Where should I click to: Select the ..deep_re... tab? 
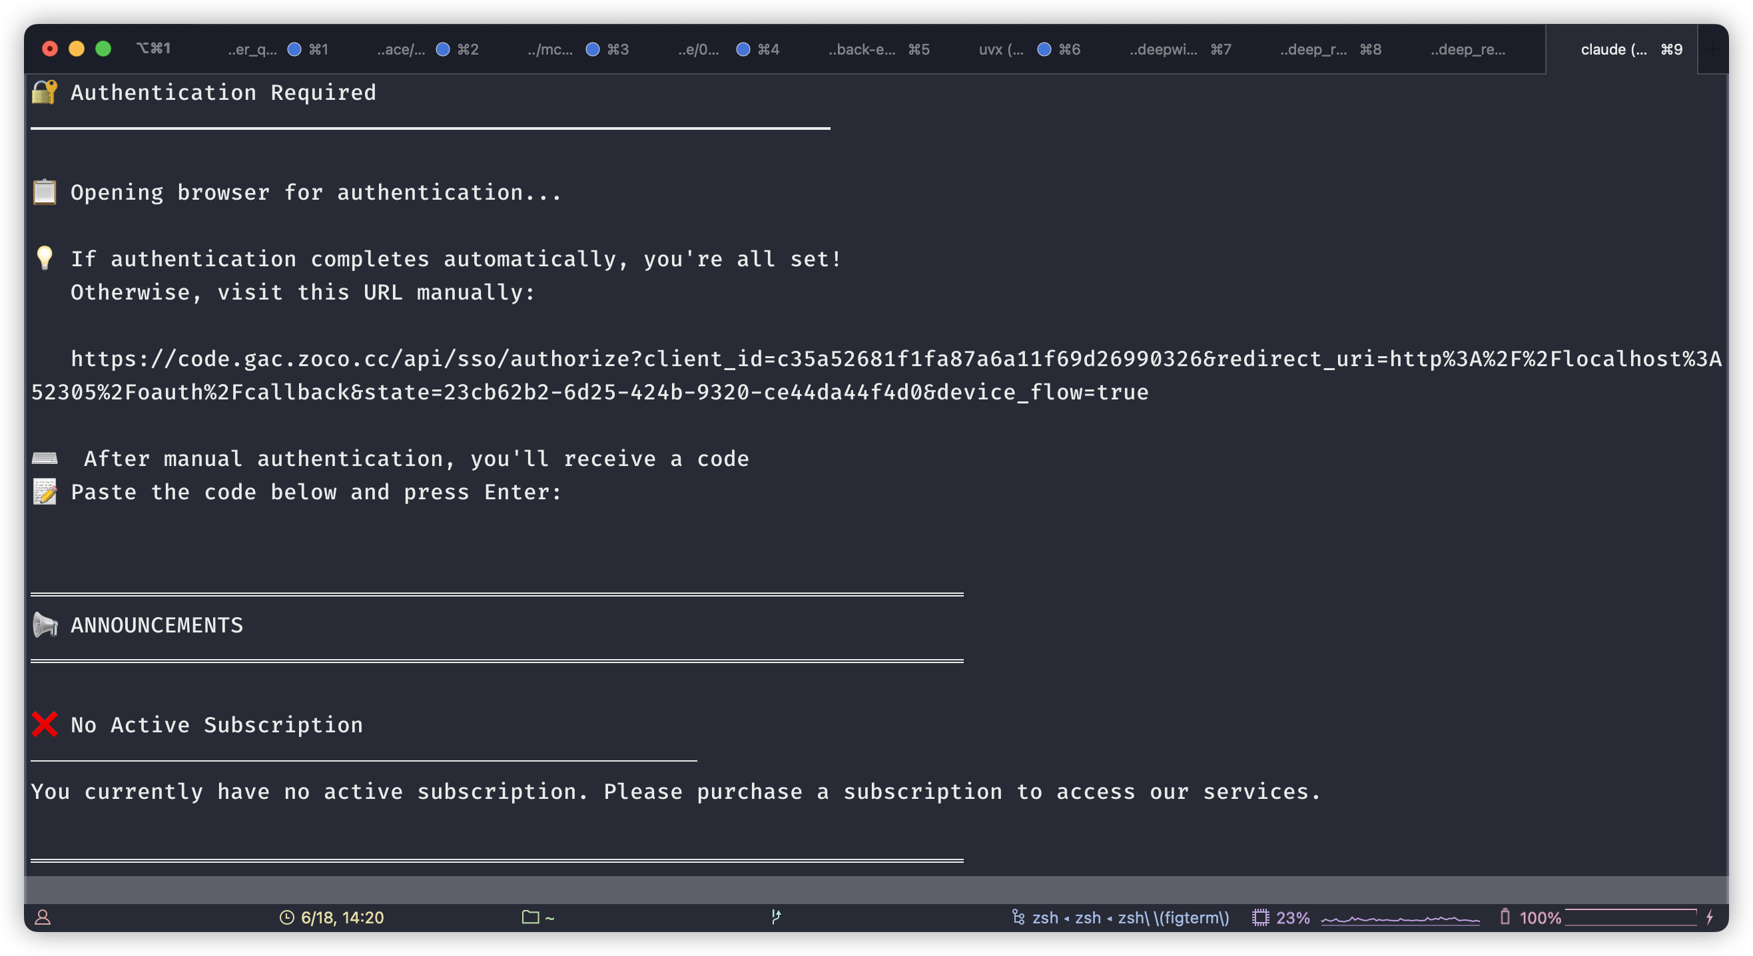pos(1467,49)
